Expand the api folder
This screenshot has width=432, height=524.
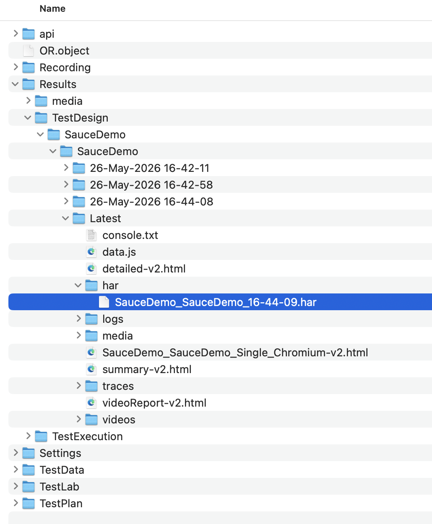pyautogui.click(x=16, y=33)
